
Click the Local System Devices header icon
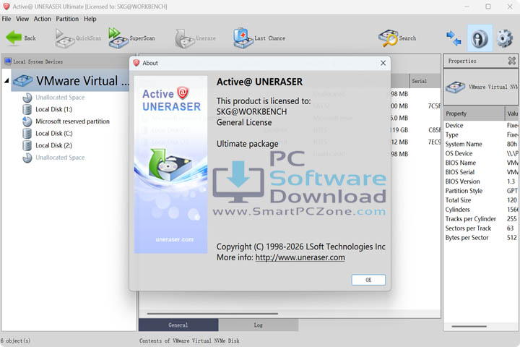(8, 61)
